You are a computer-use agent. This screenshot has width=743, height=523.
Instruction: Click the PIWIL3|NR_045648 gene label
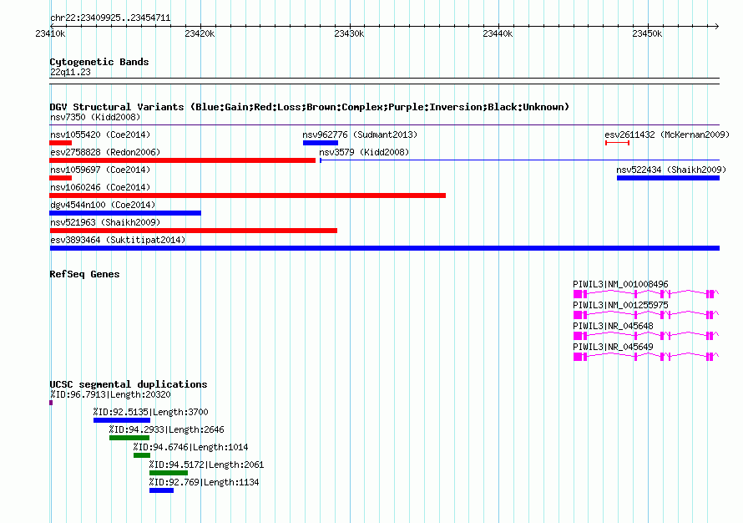pyautogui.click(x=613, y=326)
